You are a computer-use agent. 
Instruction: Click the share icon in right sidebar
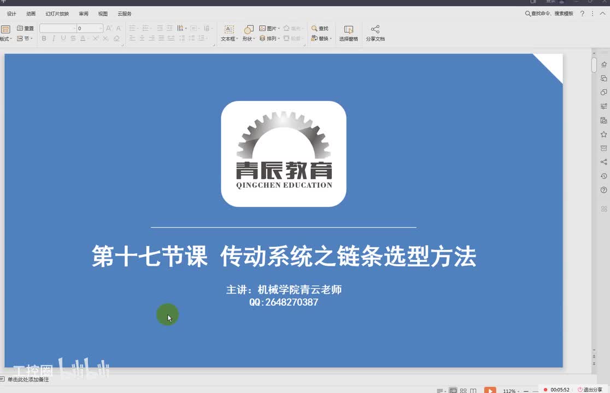(604, 162)
